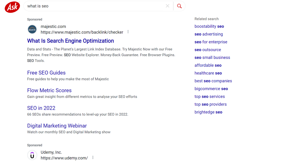This screenshot has height=162, width=293.
Task: Open the Udemy ad options menu
Action: [93, 158]
